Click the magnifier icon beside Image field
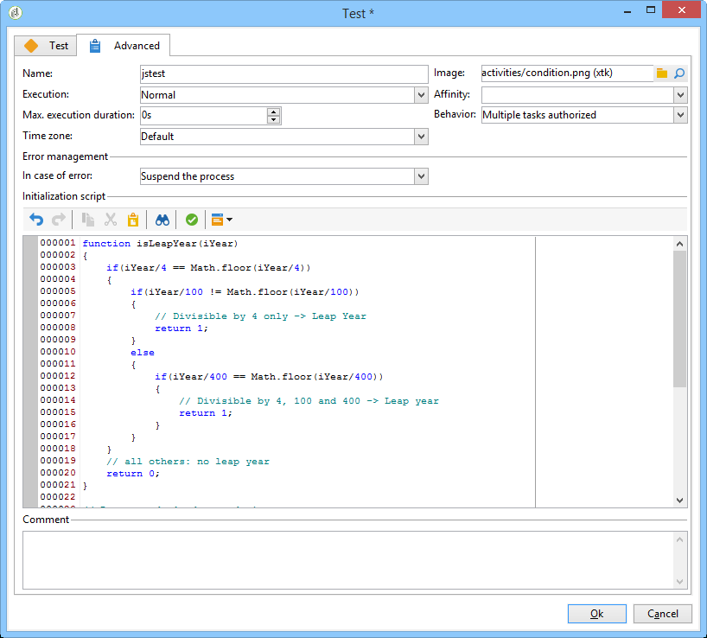The width and height of the screenshot is (707, 638). 679,73
